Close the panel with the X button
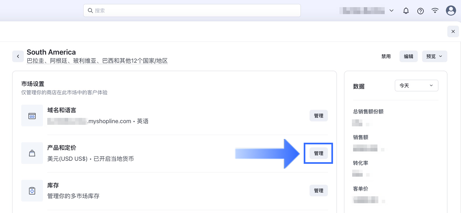 (453, 31)
